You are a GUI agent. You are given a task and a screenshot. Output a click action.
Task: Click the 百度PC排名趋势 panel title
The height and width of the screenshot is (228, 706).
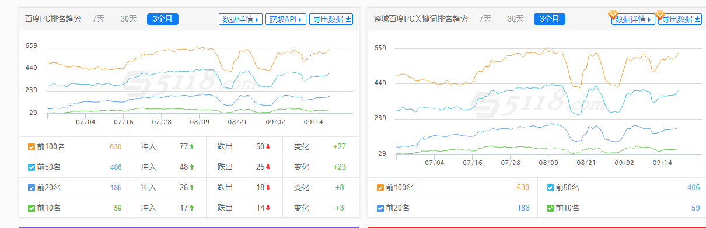[54, 19]
